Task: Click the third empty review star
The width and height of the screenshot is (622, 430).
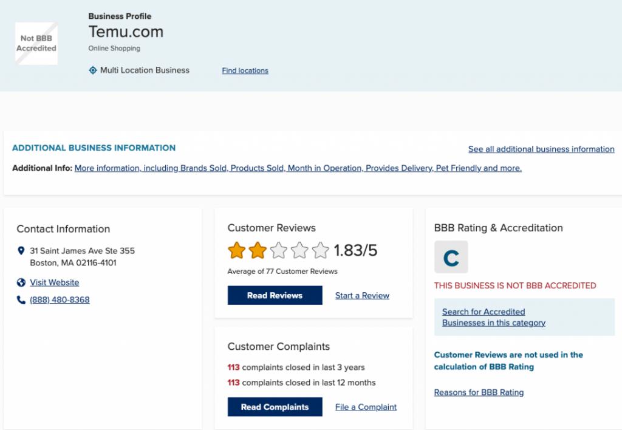Action: [x=278, y=250]
